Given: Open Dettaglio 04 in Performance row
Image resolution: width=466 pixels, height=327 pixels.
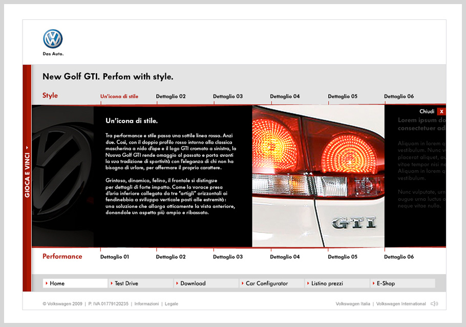Looking at the screenshot, I should (x=285, y=256).
